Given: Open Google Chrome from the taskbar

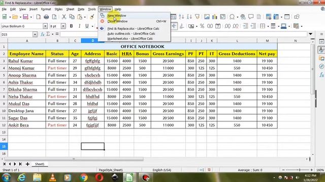Looking at the screenshot, I should pyautogui.click(x=84, y=177).
